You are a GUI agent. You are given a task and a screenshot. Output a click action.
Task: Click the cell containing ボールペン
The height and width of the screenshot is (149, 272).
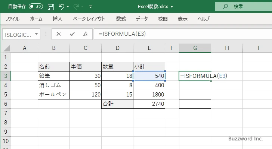point(54,95)
